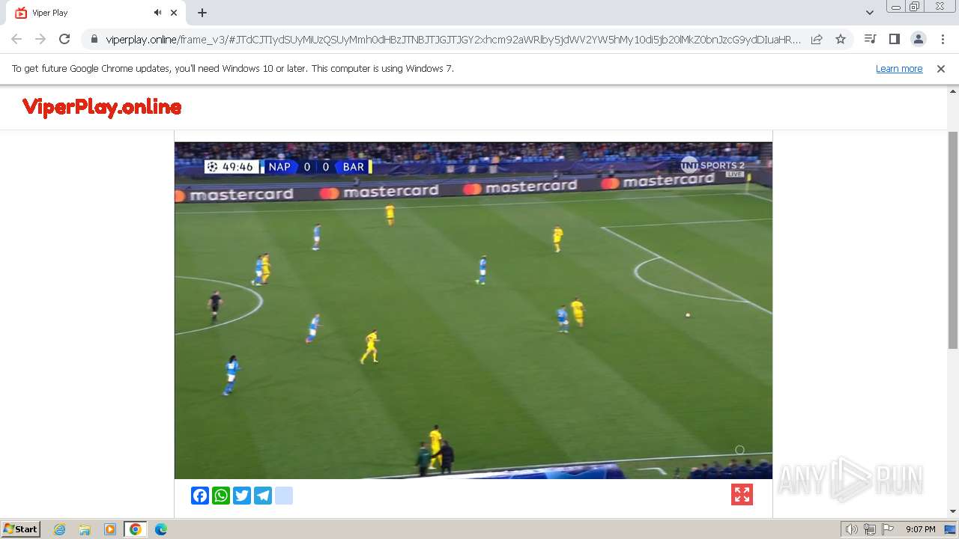The height and width of the screenshot is (539, 959).
Task: Go back to previous page
Action: click(16, 39)
